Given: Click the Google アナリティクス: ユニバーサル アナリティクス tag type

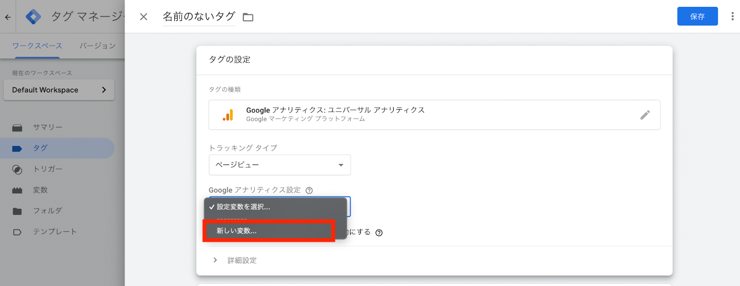Looking at the screenshot, I should click(434, 115).
